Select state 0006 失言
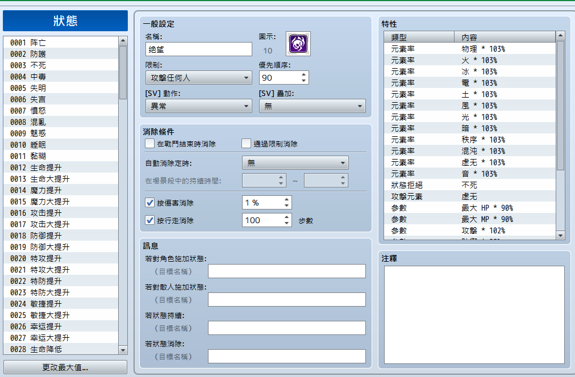This screenshot has width=575, height=377. click(x=61, y=99)
